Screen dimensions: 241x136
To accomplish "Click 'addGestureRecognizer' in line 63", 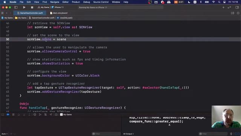I will click(x=61, y=91).
